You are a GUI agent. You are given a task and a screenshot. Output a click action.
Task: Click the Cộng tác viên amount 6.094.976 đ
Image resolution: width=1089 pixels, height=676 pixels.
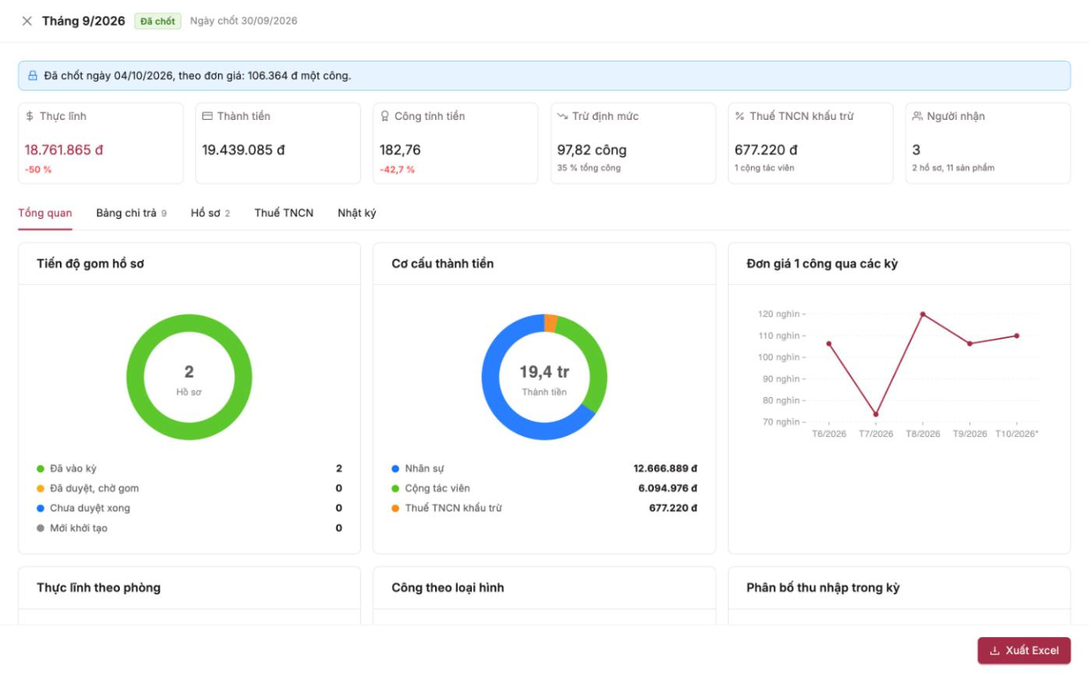click(x=667, y=488)
